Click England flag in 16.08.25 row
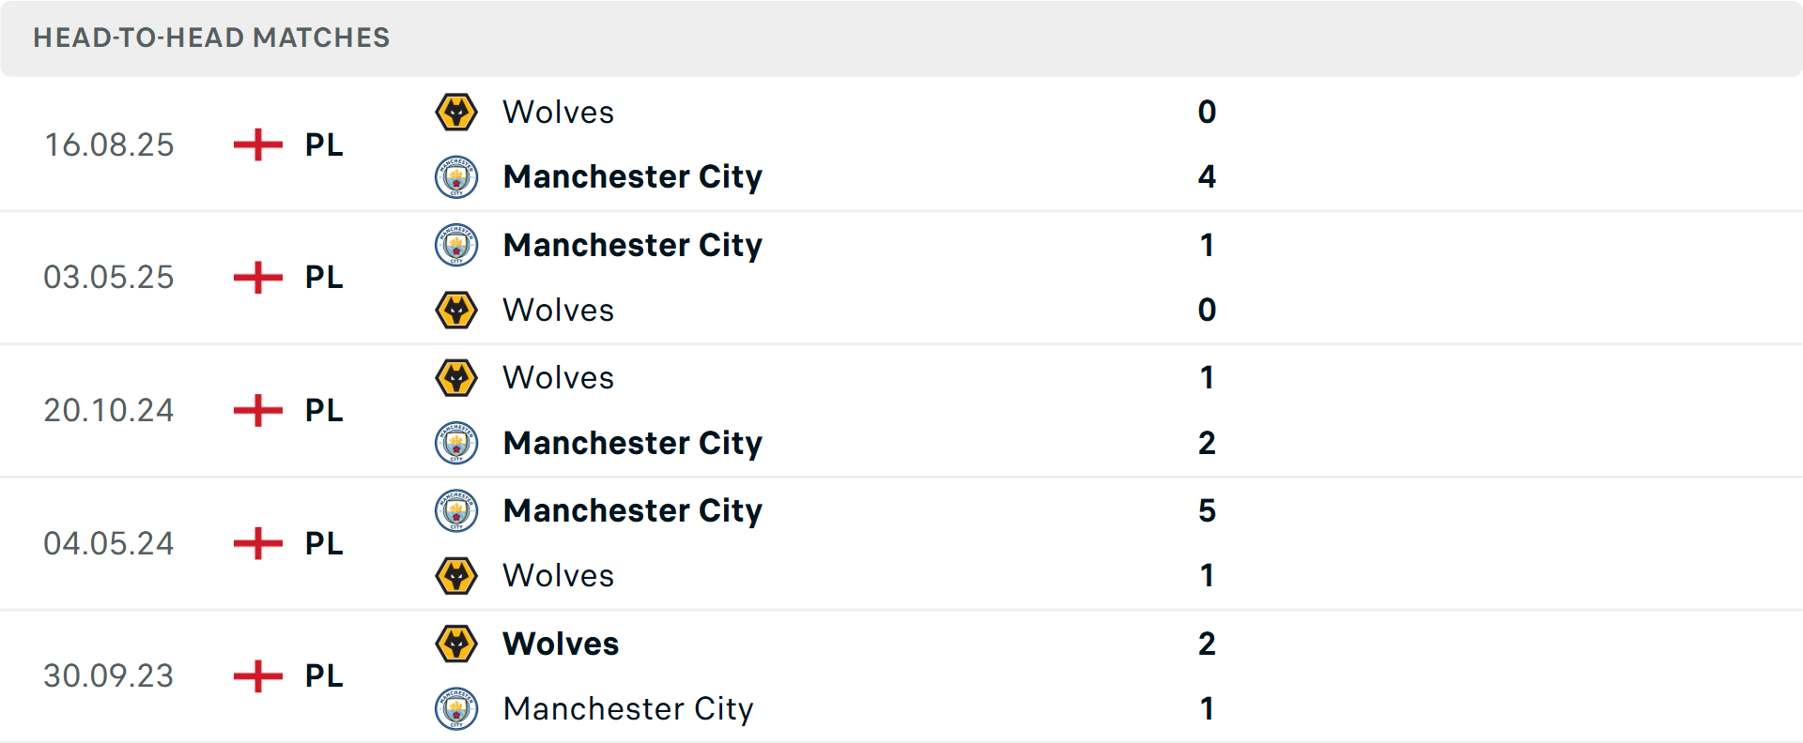Image resolution: width=1803 pixels, height=743 pixels. click(258, 145)
